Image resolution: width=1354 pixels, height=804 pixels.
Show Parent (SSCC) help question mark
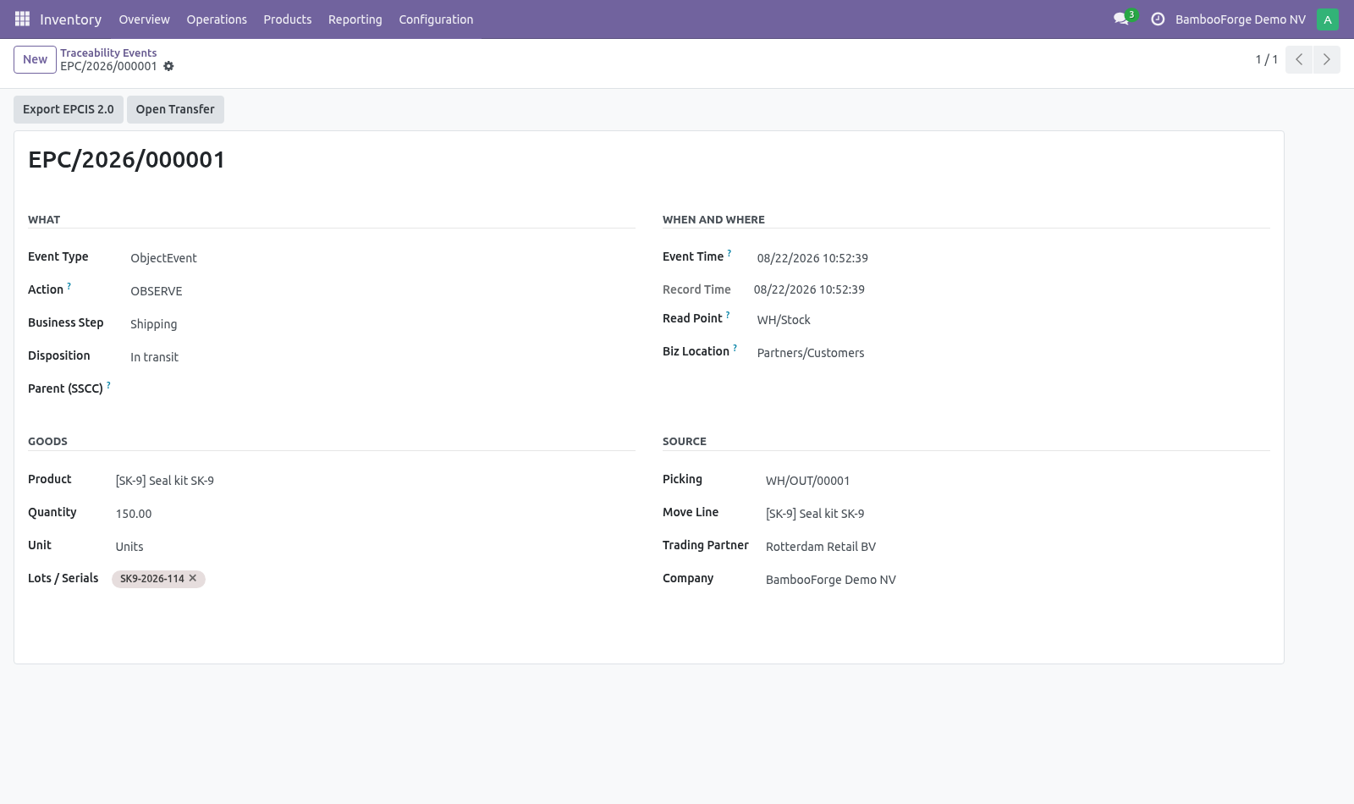click(x=108, y=385)
